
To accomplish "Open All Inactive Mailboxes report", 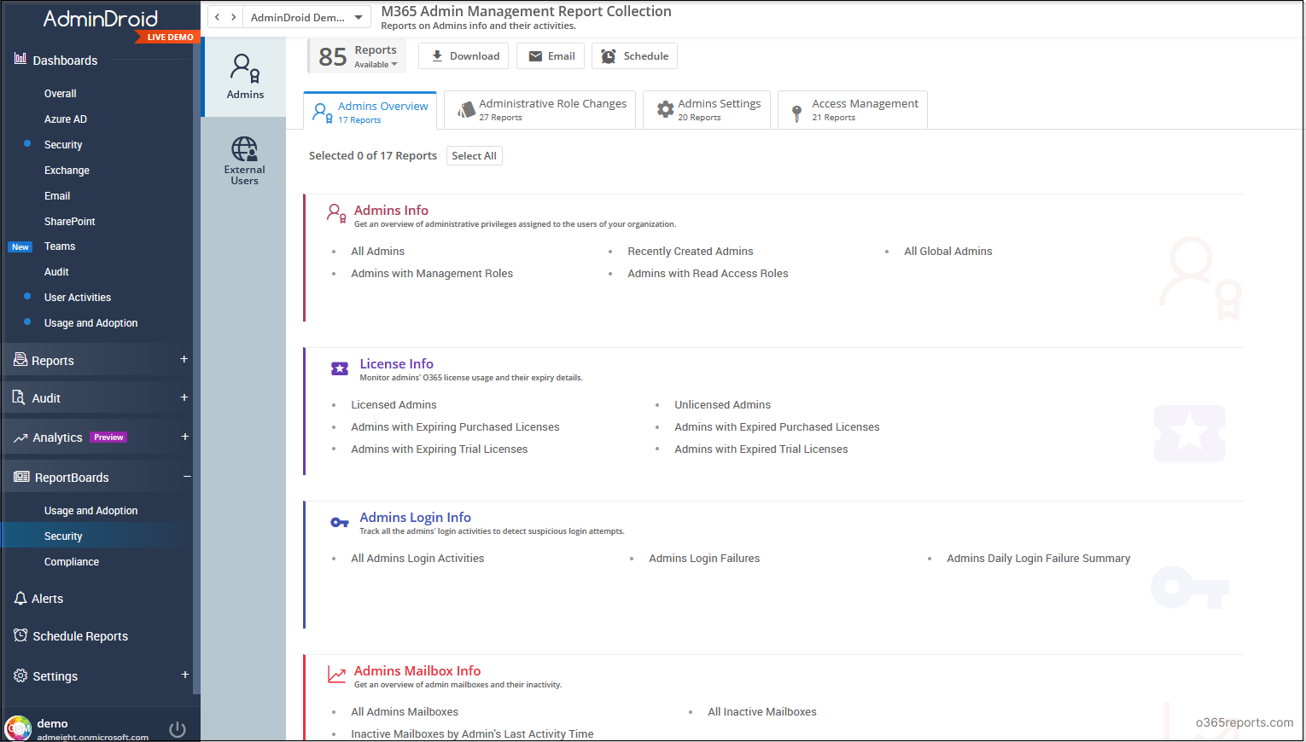I will (x=762, y=711).
